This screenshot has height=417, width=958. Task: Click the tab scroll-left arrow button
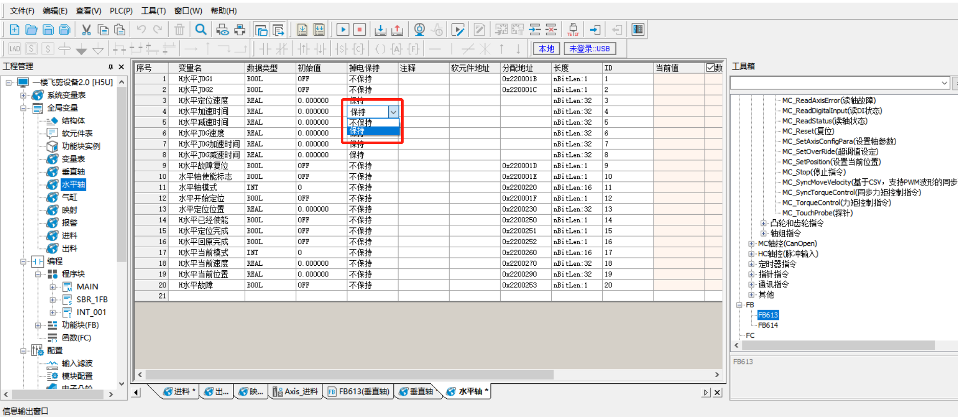[x=136, y=392]
